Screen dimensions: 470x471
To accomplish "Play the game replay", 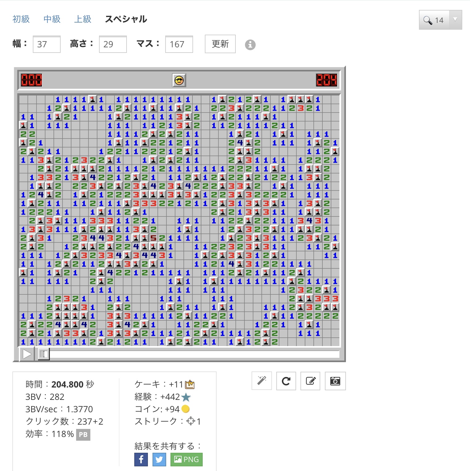I will coord(27,354).
